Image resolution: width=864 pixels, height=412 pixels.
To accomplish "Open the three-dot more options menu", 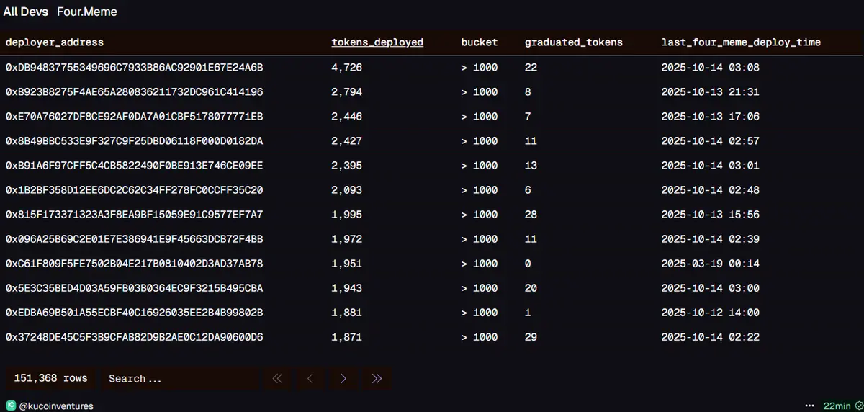I will [x=810, y=406].
